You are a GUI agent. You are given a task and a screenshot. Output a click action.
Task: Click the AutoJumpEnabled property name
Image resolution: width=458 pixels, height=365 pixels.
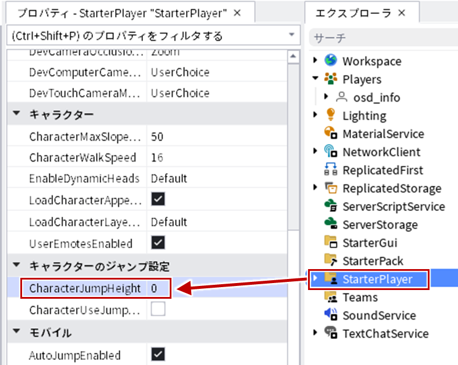(x=75, y=355)
